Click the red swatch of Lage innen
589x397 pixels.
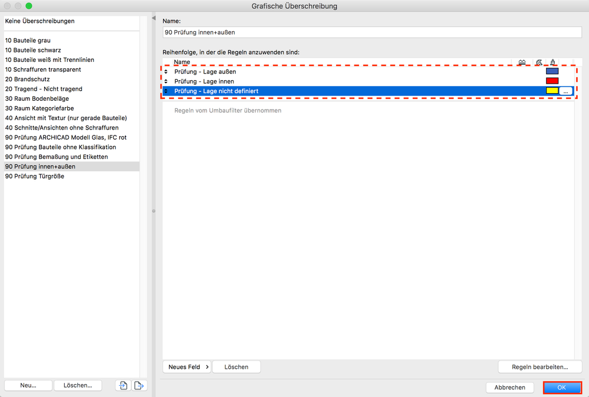click(552, 81)
